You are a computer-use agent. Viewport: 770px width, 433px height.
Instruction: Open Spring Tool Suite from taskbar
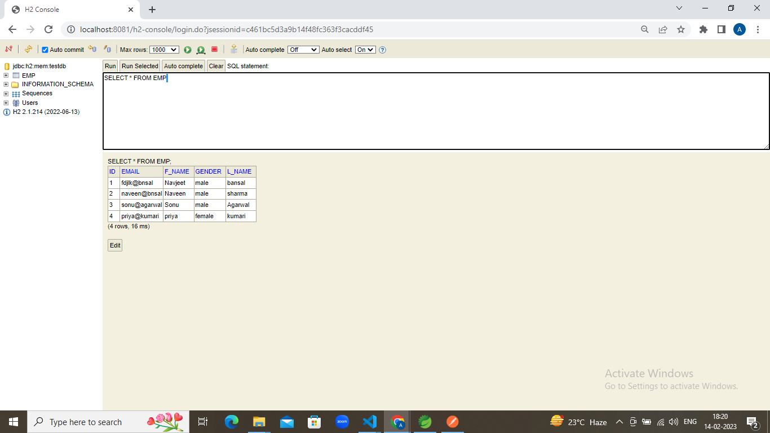point(425,422)
